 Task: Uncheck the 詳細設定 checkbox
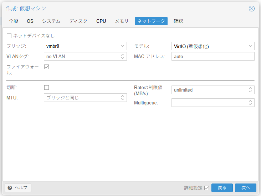click(206, 188)
